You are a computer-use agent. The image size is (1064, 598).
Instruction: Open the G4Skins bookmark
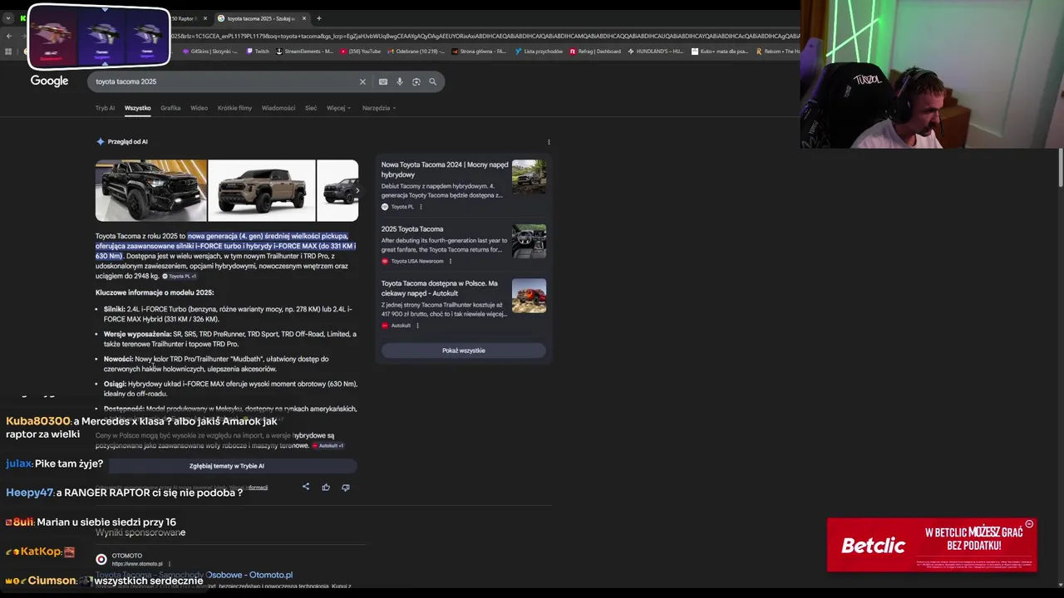[x=212, y=51]
